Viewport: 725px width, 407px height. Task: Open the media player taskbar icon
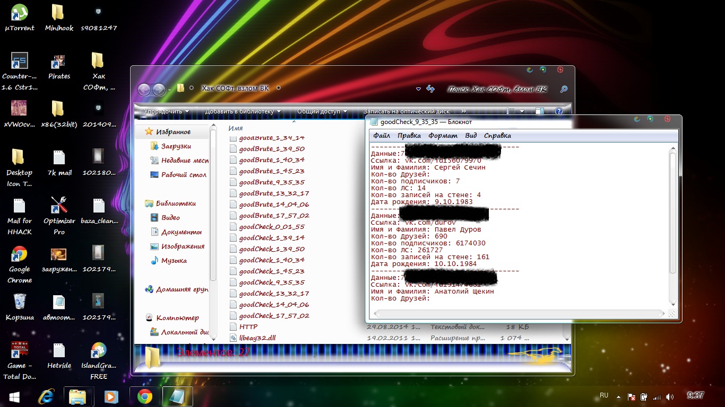(111, 396)
